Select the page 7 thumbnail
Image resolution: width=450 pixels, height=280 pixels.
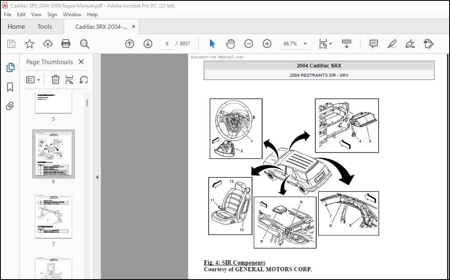tap(53, 217)
